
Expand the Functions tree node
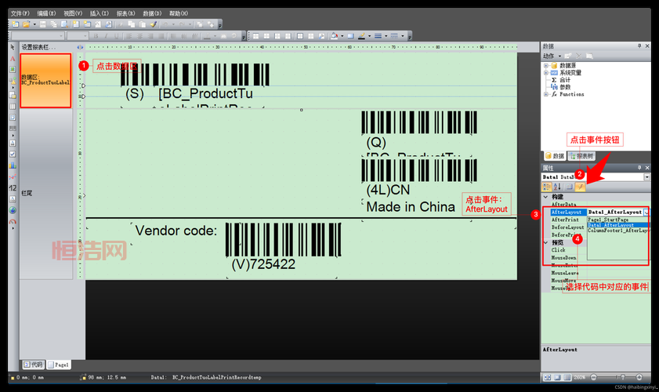point(546,94)
